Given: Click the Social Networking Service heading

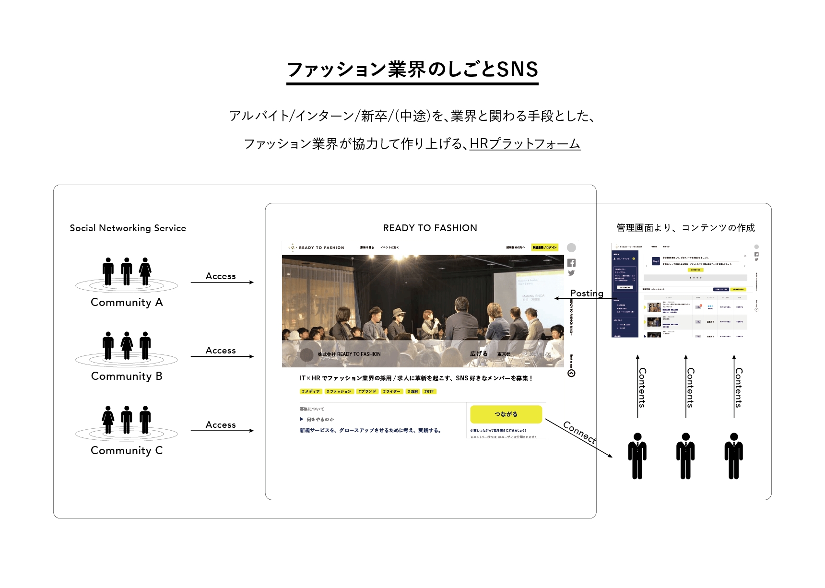Looking at the screenshot, I should 128,228.
